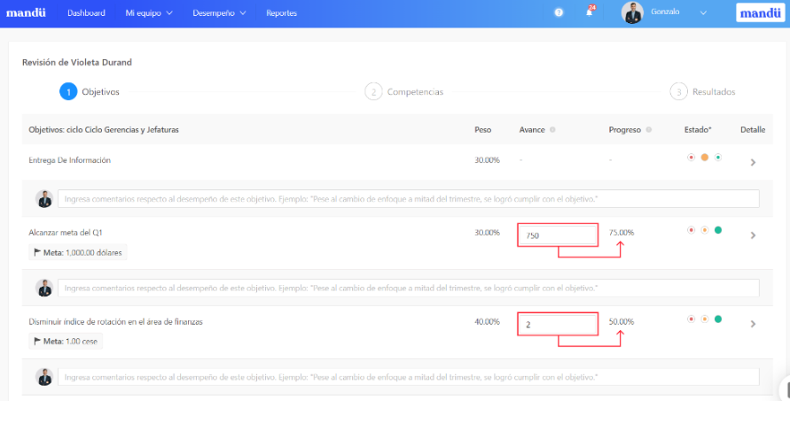Select red status for Entrega De Información

[692, 158]
